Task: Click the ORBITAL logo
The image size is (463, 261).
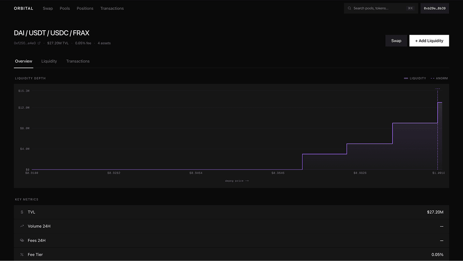Action: (x=24, y=8)
